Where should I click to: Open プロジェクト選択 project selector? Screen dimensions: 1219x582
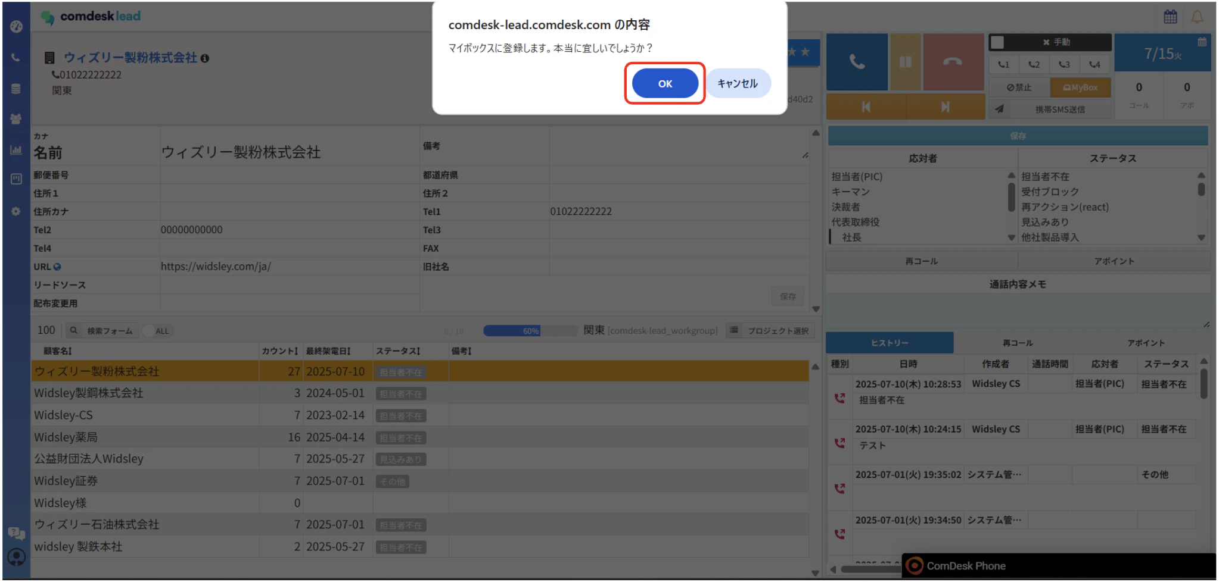pos(770,331)
